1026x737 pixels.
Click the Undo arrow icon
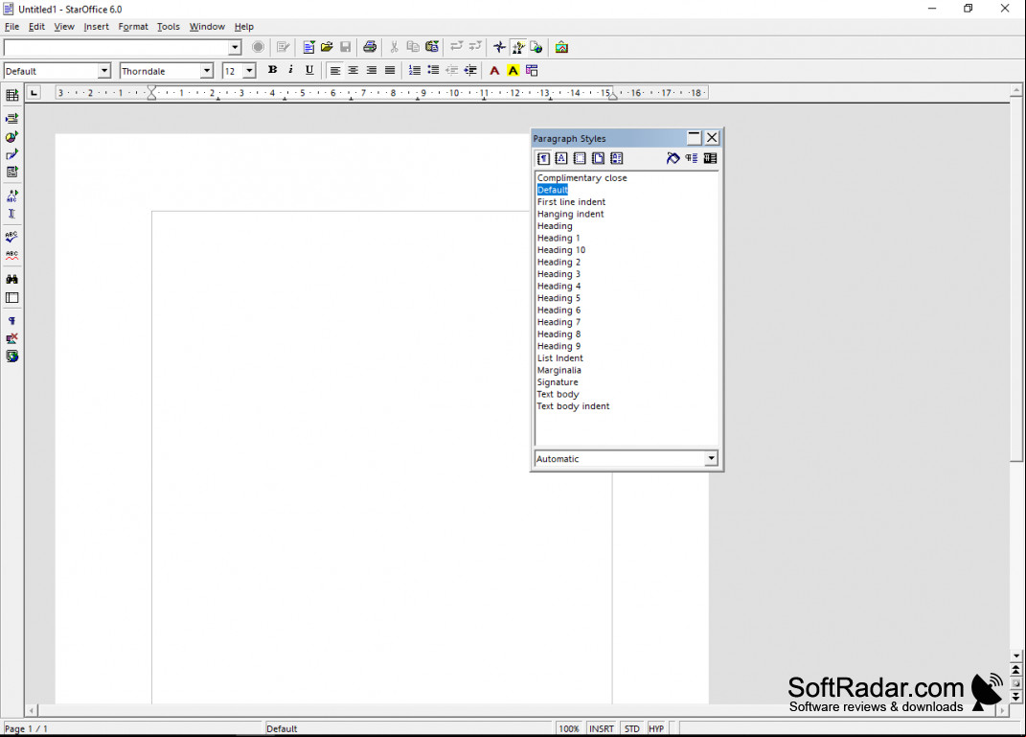(456, 47)
